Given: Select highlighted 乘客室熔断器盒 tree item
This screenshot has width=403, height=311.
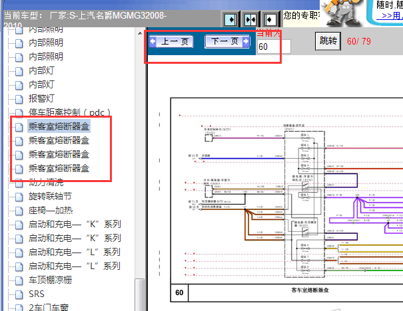Looking at the screenshot, I should click(59, 126).
